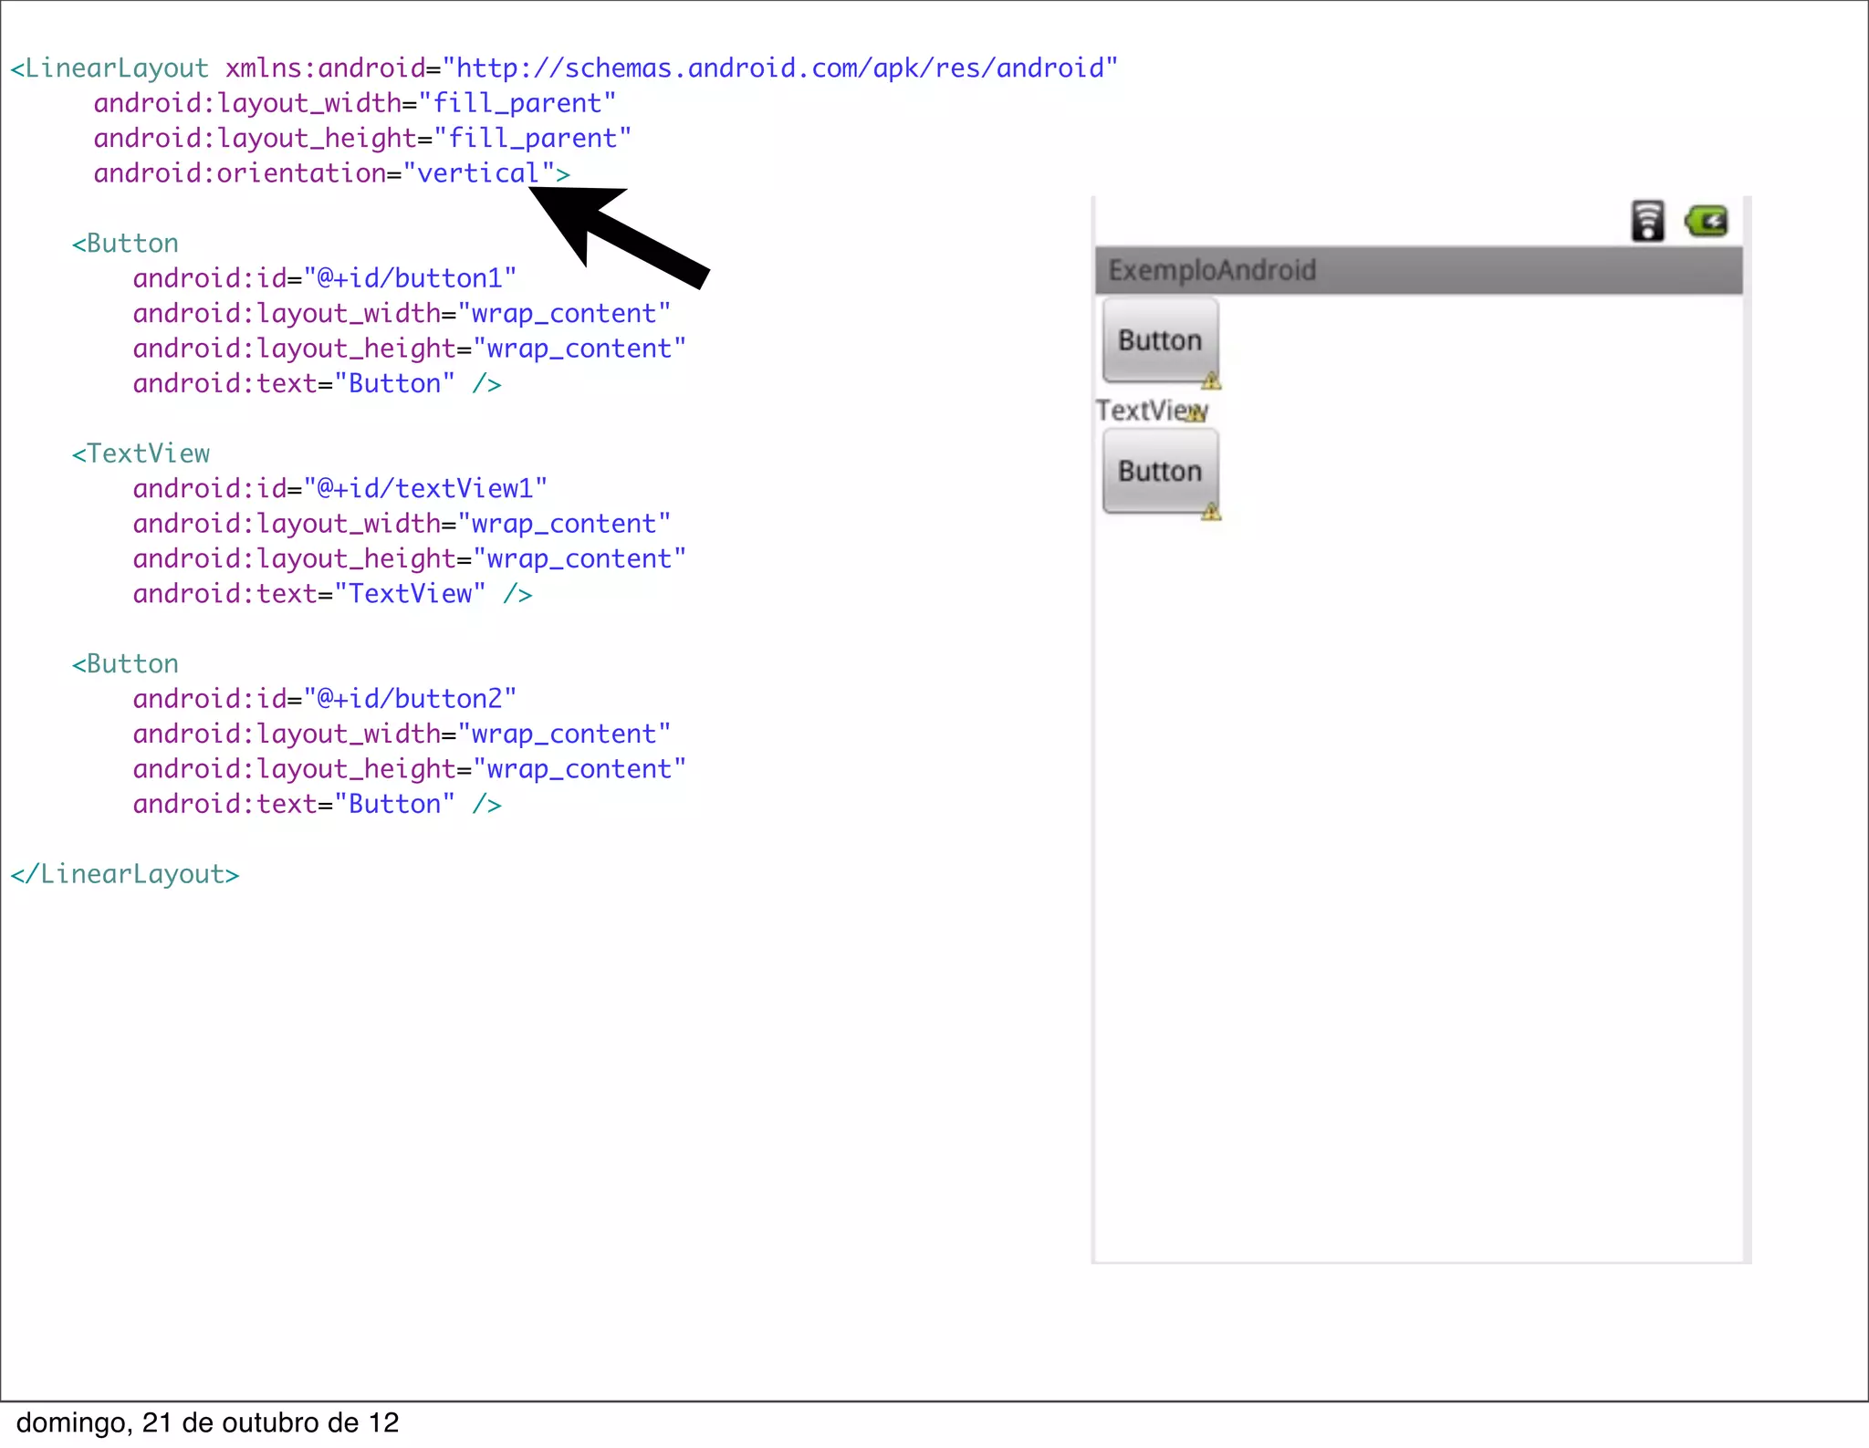Click android:layout_width="fill_parent" line
The width and height of the screenshot is (1869, 1448).
coord(355,103)
